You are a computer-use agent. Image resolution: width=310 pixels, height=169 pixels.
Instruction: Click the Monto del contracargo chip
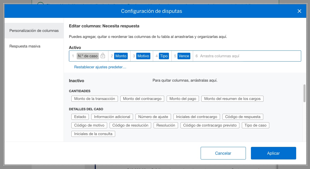(x=142, y=98)
